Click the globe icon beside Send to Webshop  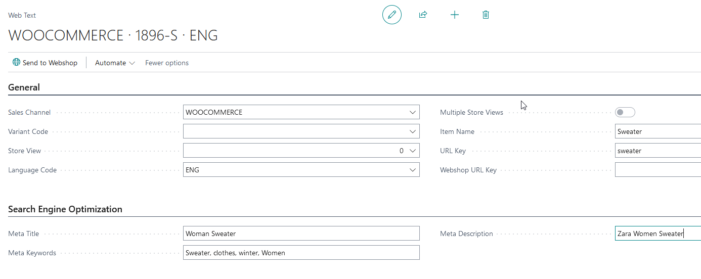click(16, 62)
